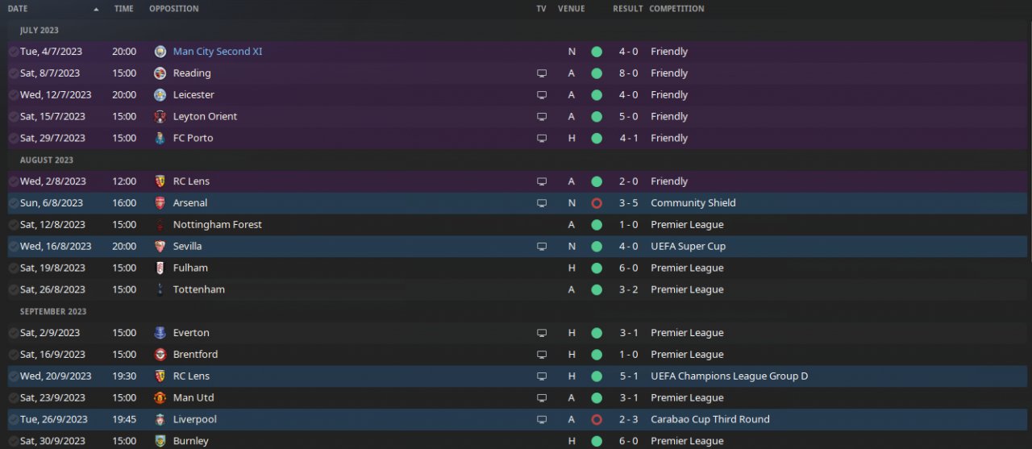Image resolution: width=1032 pixels, height=449 pixels.
Task: Click the TV icon on Reading row
Action: (x=542, y=73)
